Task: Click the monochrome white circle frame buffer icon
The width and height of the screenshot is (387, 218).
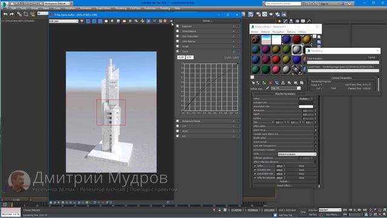Action: [112, 21]
